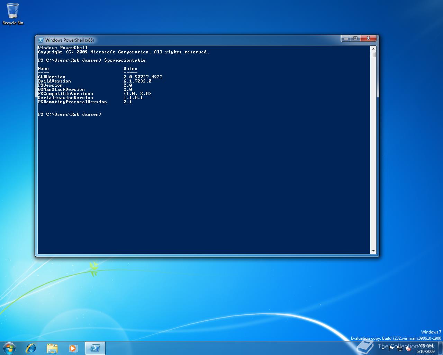Screen dimensions: 443x355
Task: Click the PSRemotingProtocolVersion row name
Action: [72, 102]
